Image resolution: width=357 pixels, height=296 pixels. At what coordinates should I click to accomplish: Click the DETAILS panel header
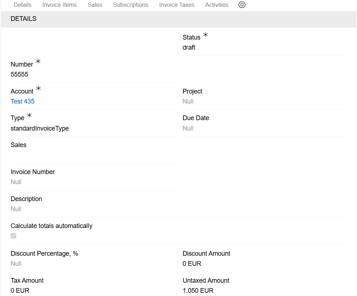click(x=23, y=18)
